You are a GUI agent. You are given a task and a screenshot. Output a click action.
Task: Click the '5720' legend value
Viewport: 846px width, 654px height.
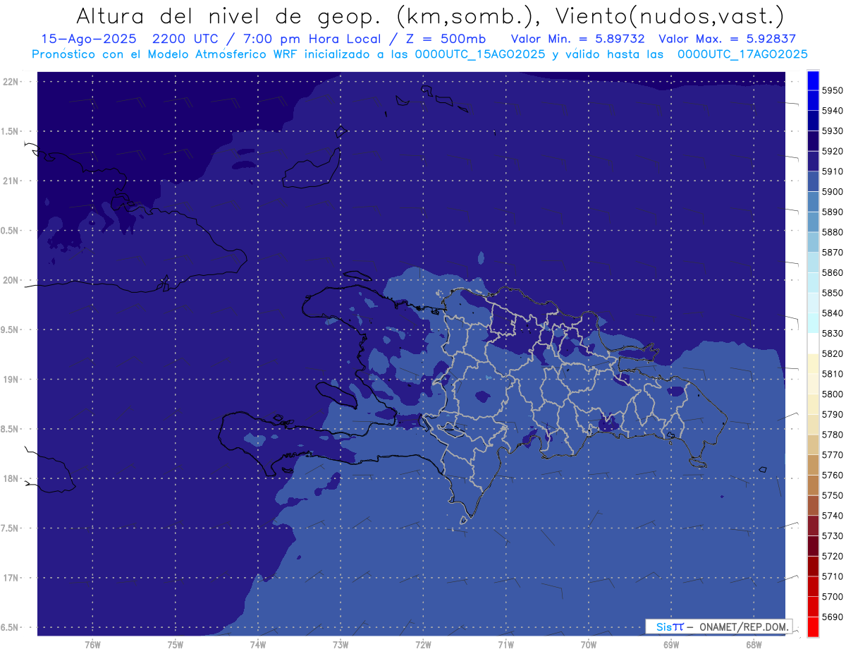click(832, 556)
